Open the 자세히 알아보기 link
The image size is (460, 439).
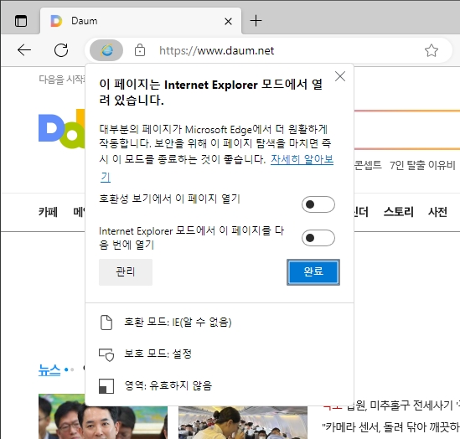pyautogui.click(x=302, y=159)
